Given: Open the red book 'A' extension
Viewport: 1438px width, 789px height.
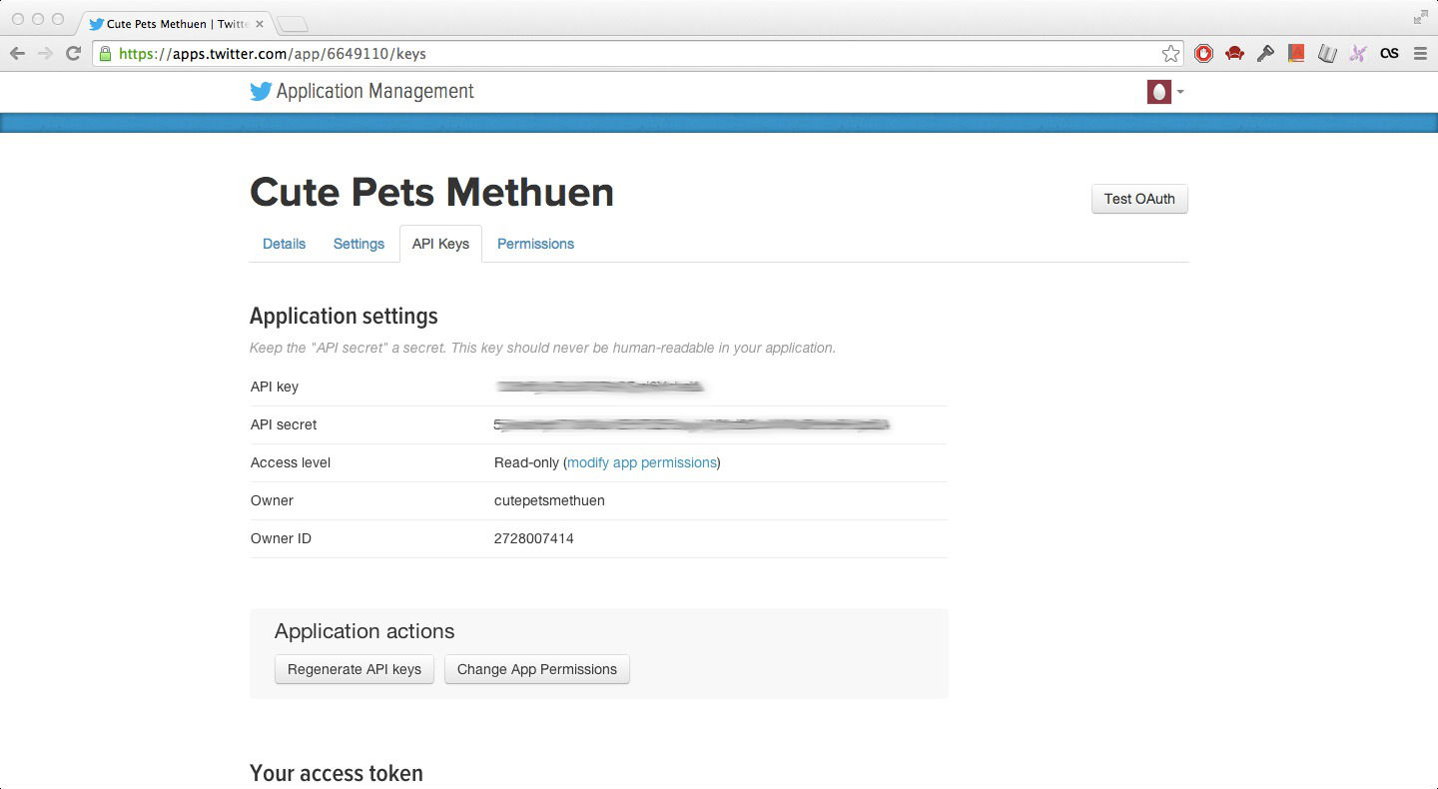Looking at the screenshot, I should pyautogui.click(x=1296, y=54).
